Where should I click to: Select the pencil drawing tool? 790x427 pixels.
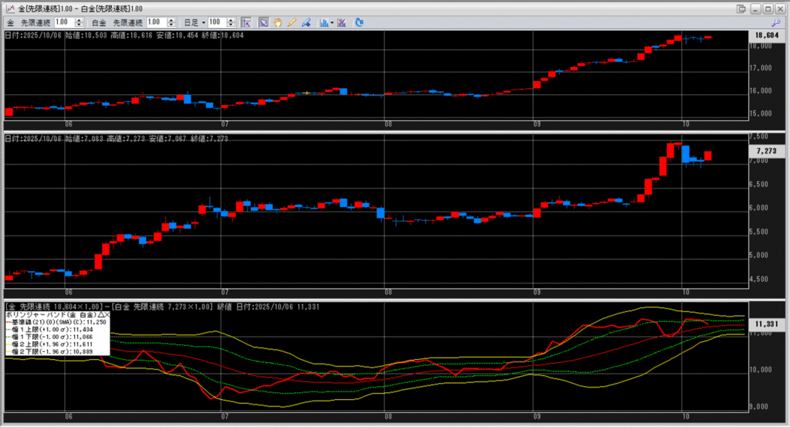point(291,22)
